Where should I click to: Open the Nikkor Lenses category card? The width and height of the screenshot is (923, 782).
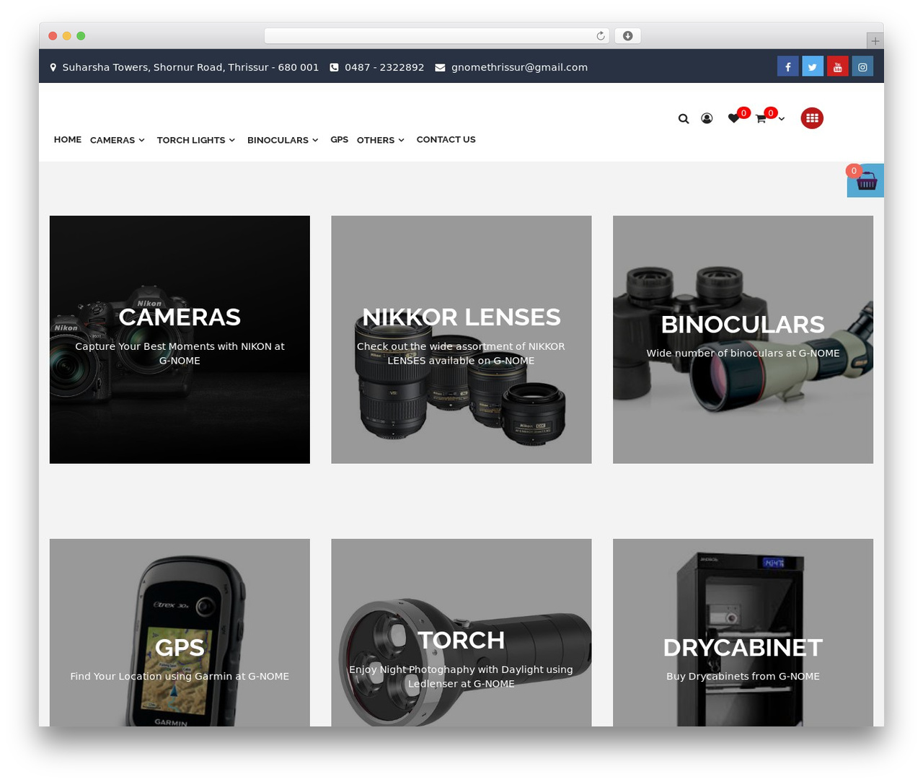pos(461,340)
